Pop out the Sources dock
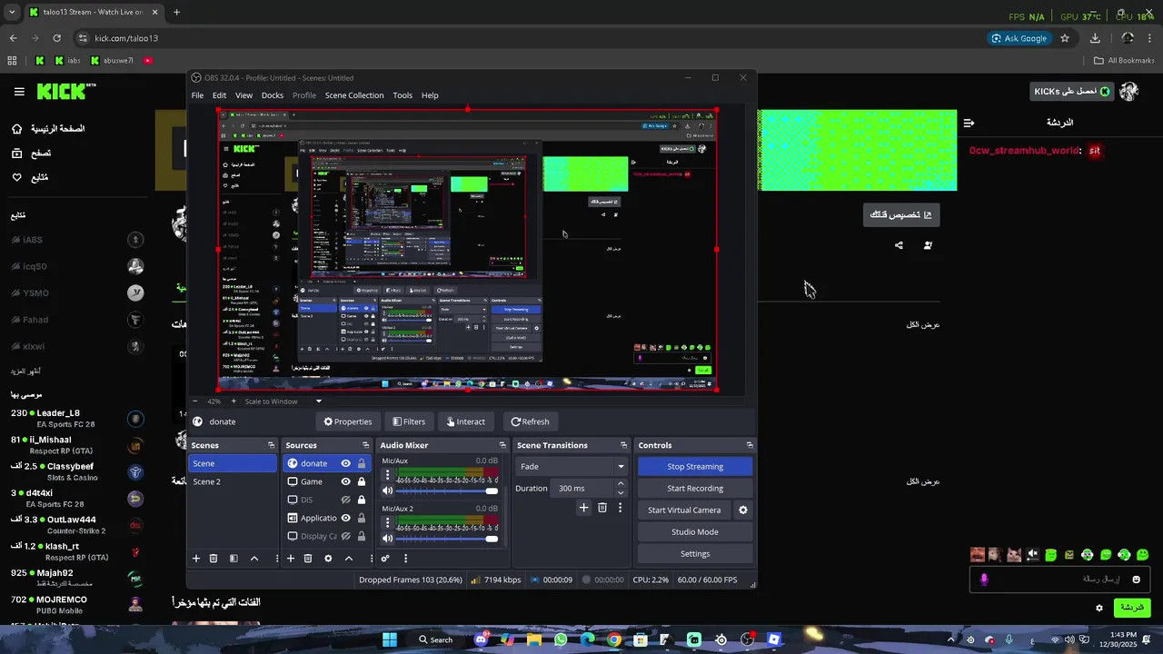The image size is (1163, 654). [365, 445]
